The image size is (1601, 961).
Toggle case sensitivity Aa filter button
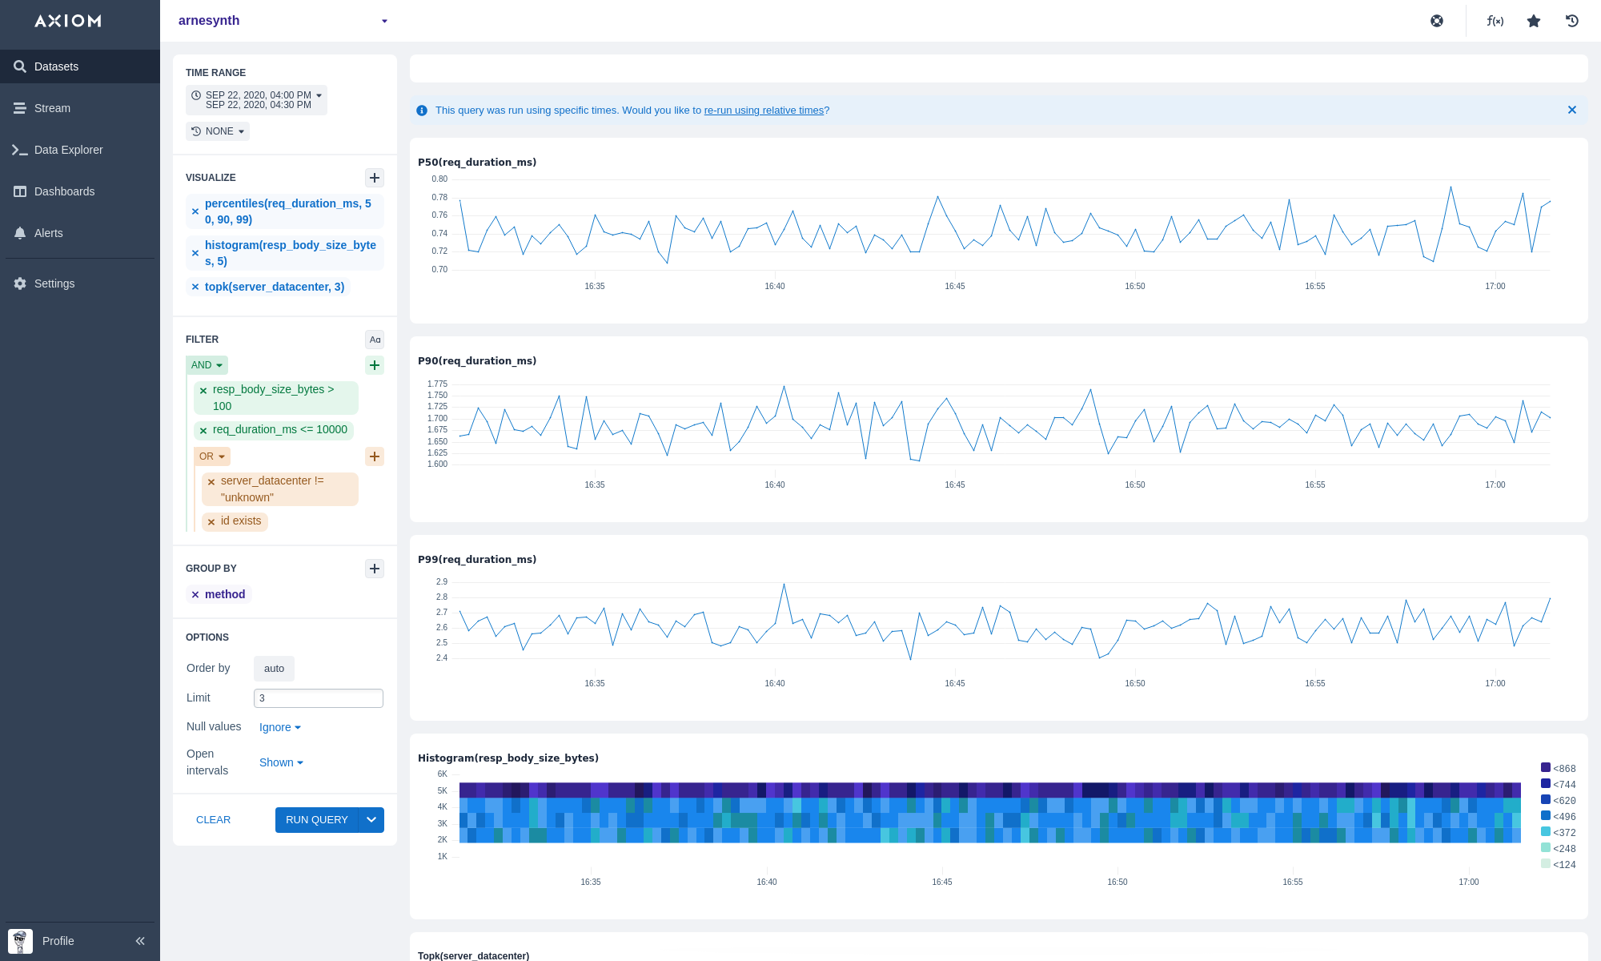(x=374, y=340)
